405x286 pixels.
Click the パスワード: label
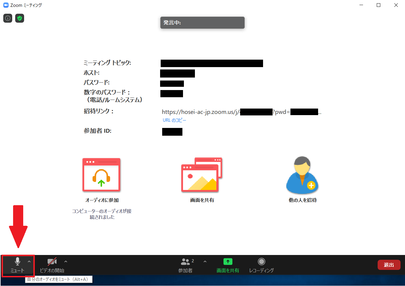click(97, 82)
